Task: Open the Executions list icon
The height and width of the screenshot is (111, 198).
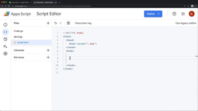Action: click(5, 47)
